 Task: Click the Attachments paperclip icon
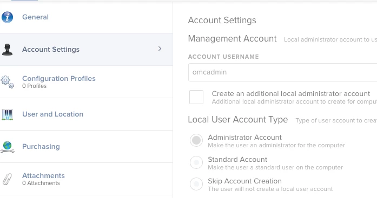[x=7, y=179]
